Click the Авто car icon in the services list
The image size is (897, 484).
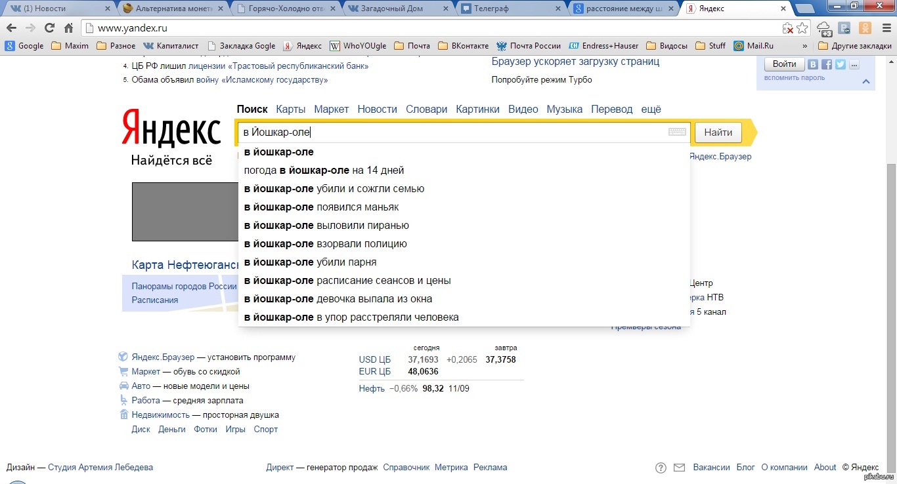(x=123, y=386)
